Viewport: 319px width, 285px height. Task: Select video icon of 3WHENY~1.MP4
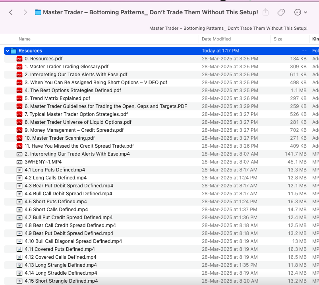[19, 162]
